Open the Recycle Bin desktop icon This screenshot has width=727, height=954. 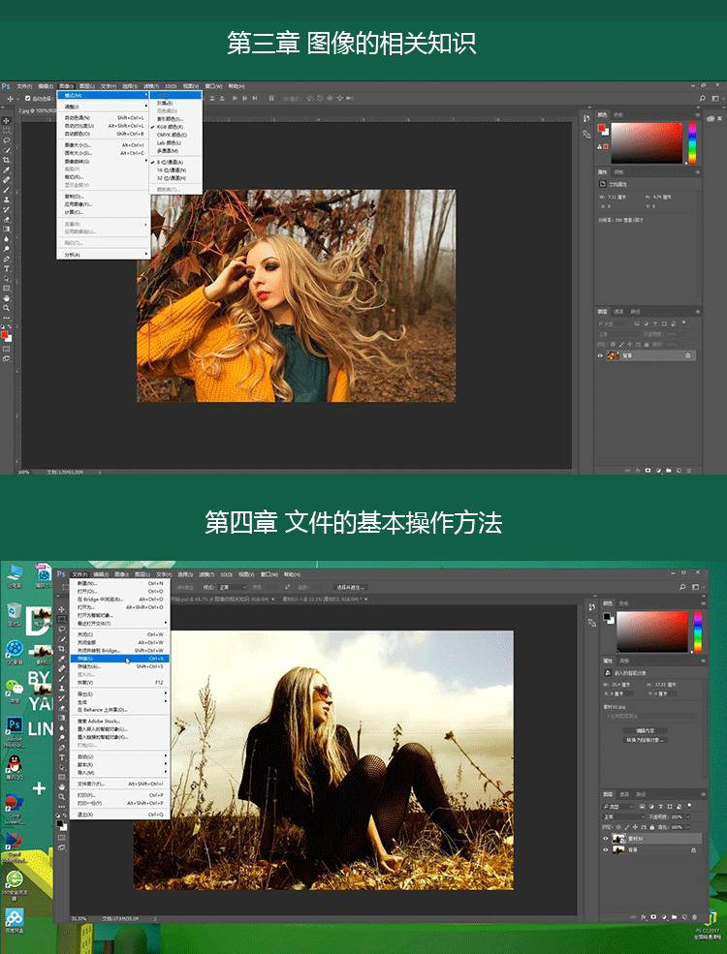tap(15, 610)
